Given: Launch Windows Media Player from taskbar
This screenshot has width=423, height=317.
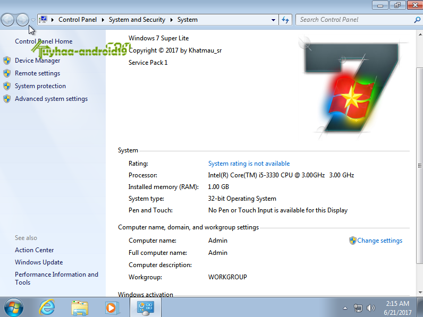Looking at the screenshot, I should [112, 307].
